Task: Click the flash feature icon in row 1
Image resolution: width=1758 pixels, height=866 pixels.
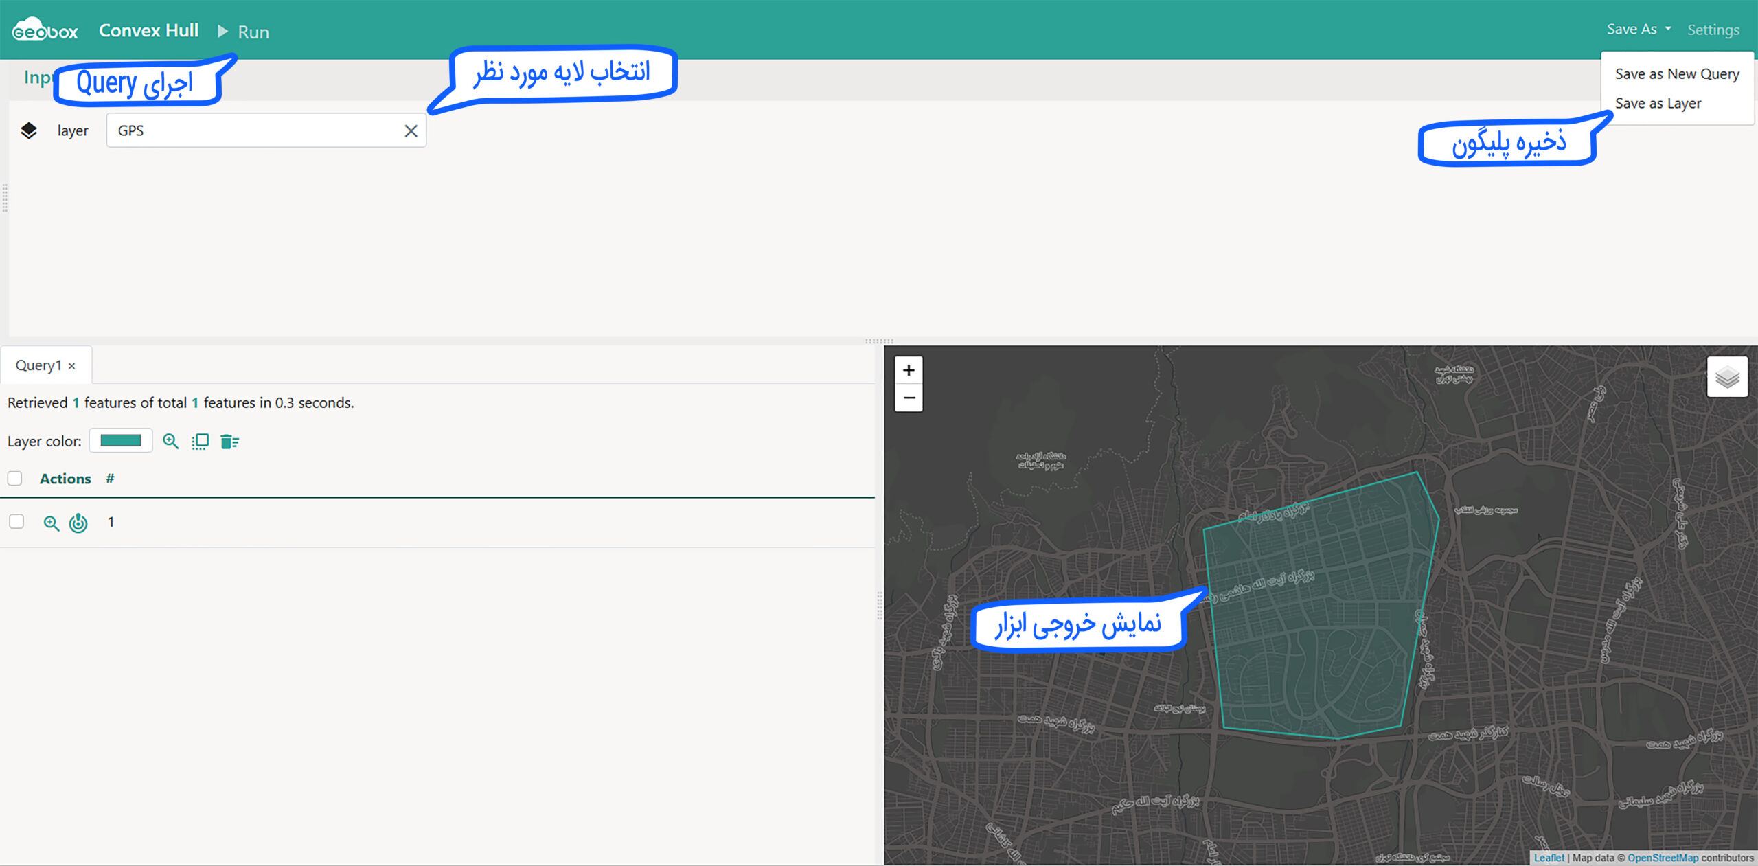Action: pyautogui.click(x=78, y=523)
